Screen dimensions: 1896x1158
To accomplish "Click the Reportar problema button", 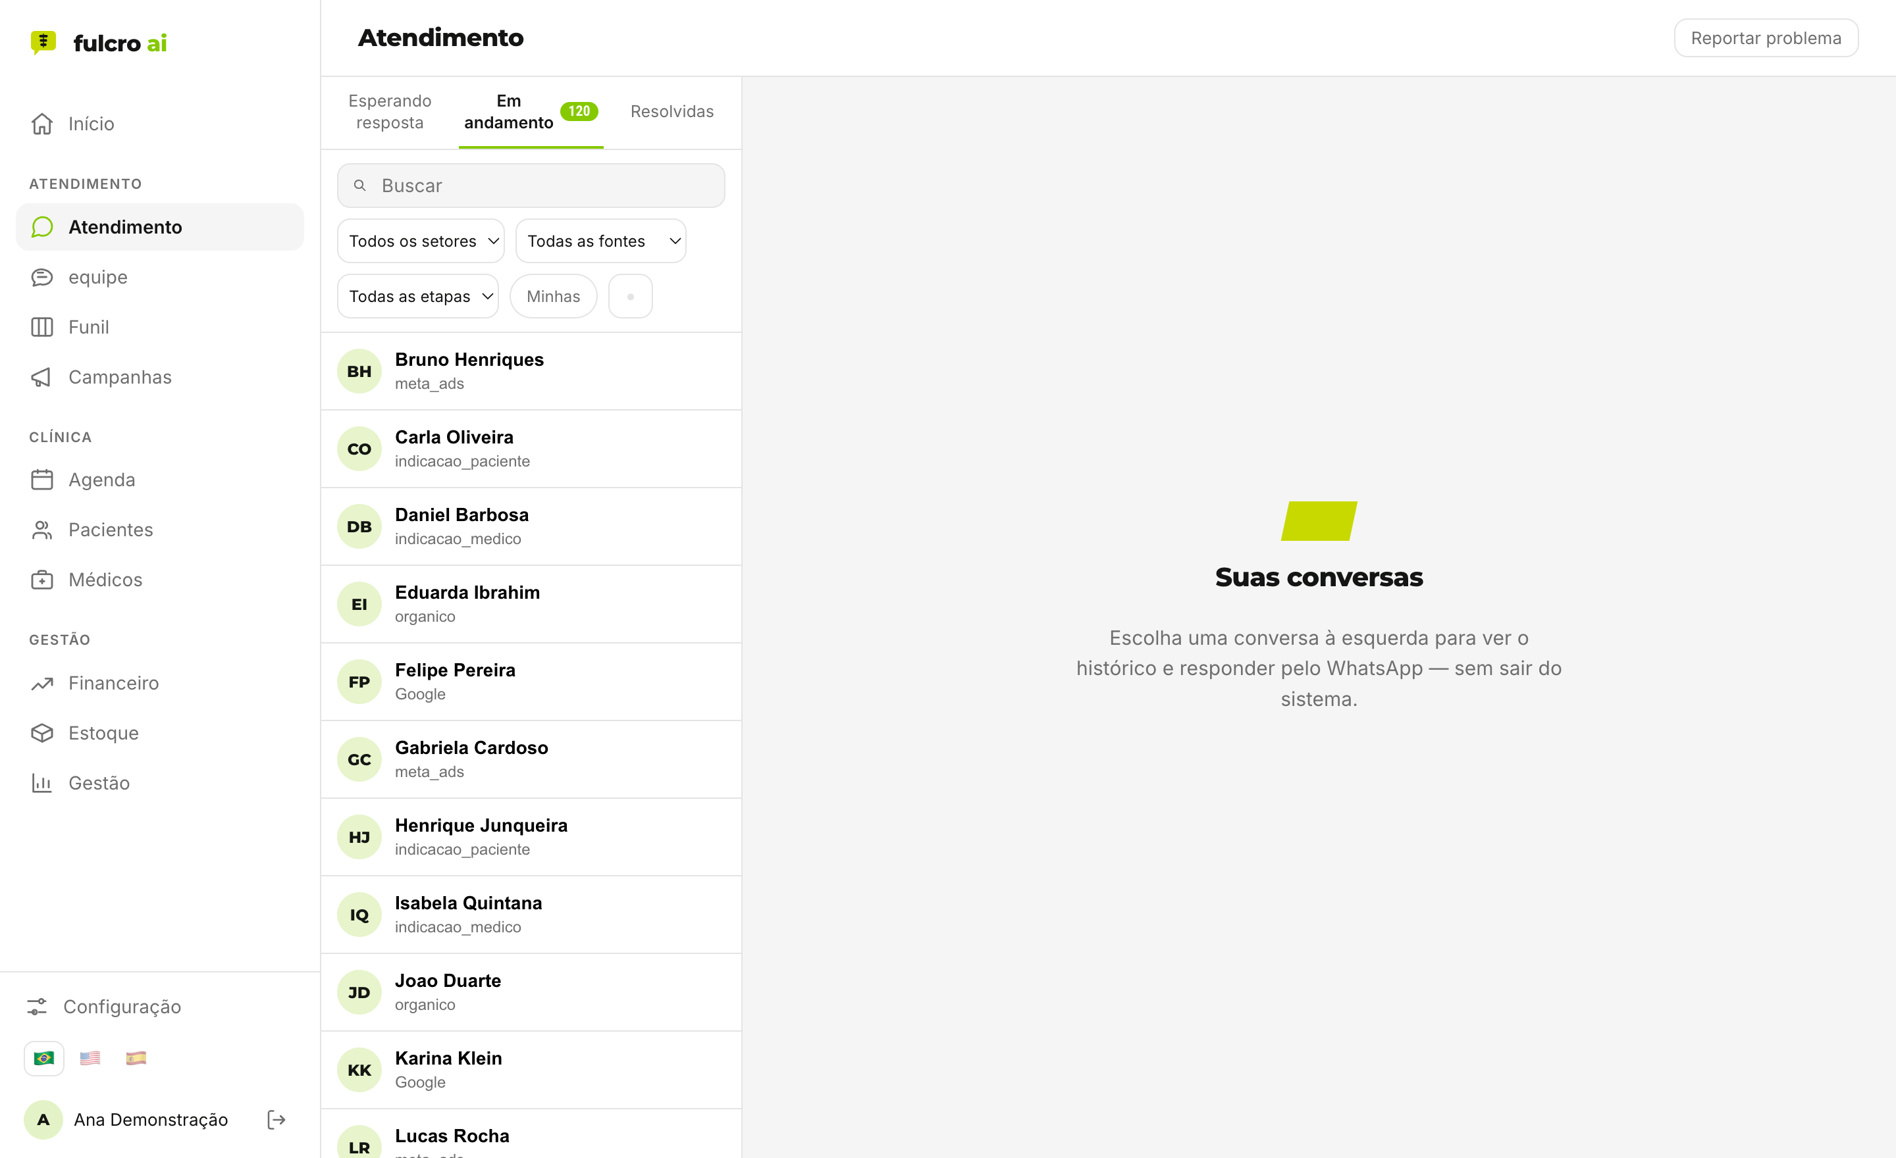I will tap(1766, 38).
